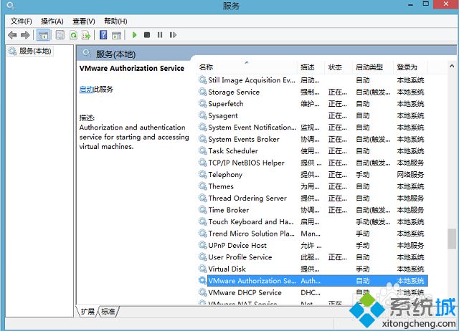Click the Export List toolbar icon
Screen dimensions: 459x331
86,35
